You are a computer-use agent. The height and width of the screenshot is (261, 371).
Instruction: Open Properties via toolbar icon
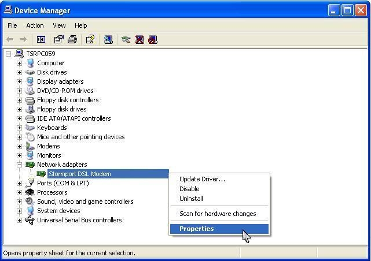(x=58, y=39)
